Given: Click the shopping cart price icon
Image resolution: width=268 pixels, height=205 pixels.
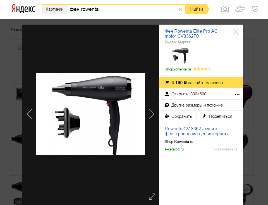Looking at the screenshot, I should [167, 83].
